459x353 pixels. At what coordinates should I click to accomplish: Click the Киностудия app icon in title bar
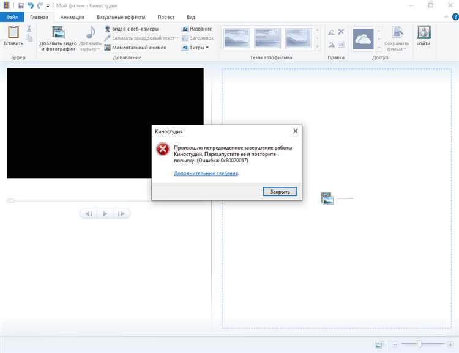coord(6,5)
